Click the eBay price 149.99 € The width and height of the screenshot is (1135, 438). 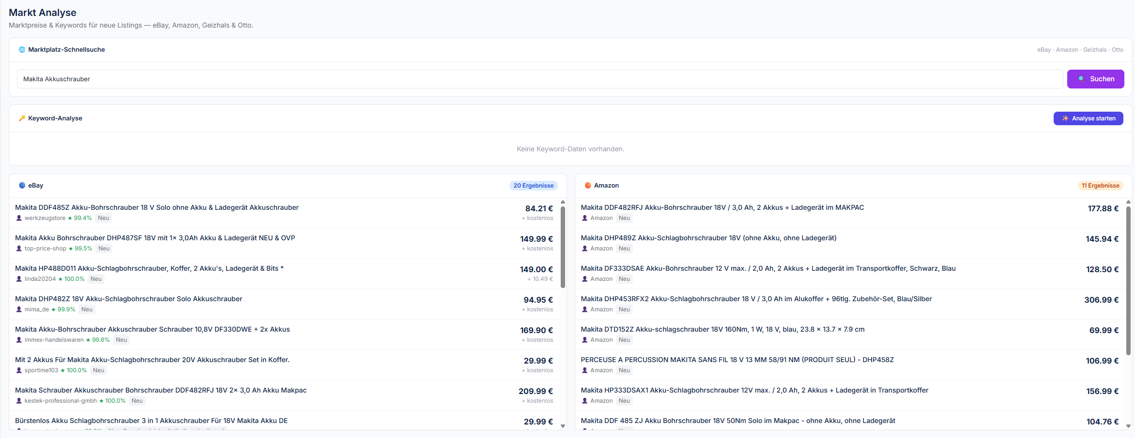click(537, 239)
